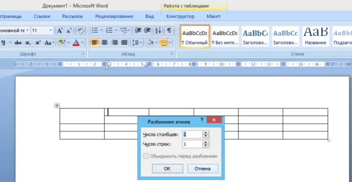Clear formatting with the eraser icon

(80, 31)
